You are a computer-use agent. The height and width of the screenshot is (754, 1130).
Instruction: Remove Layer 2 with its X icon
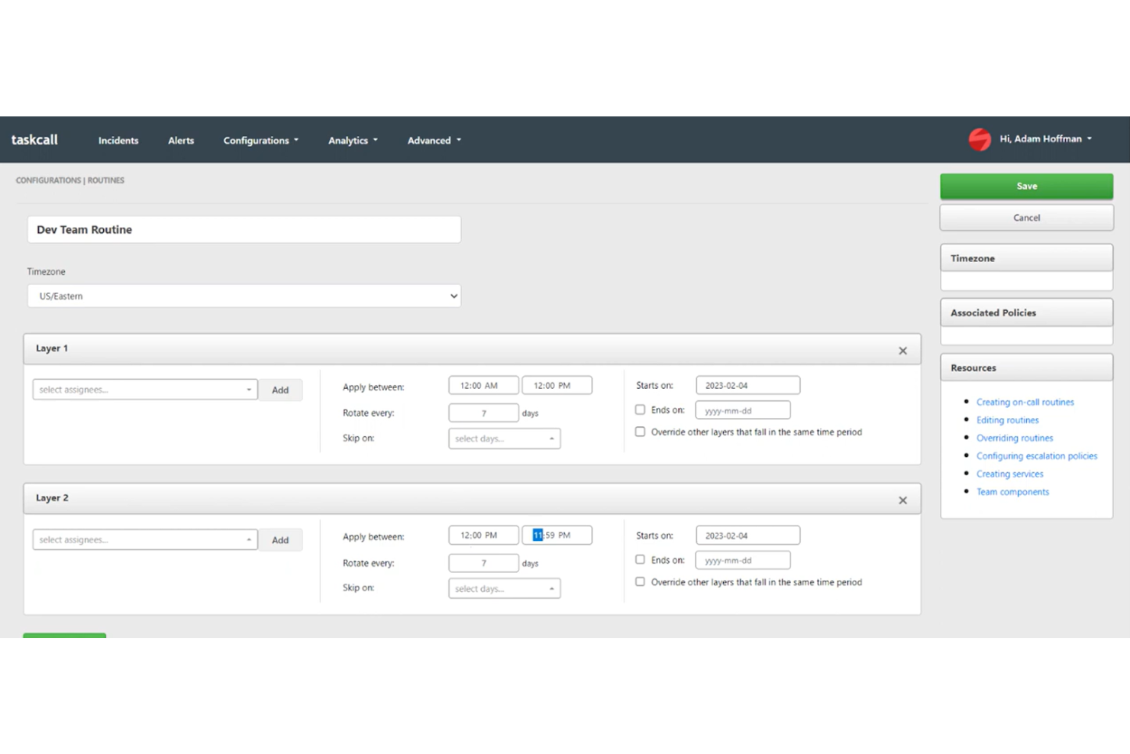tap(902, 500)
